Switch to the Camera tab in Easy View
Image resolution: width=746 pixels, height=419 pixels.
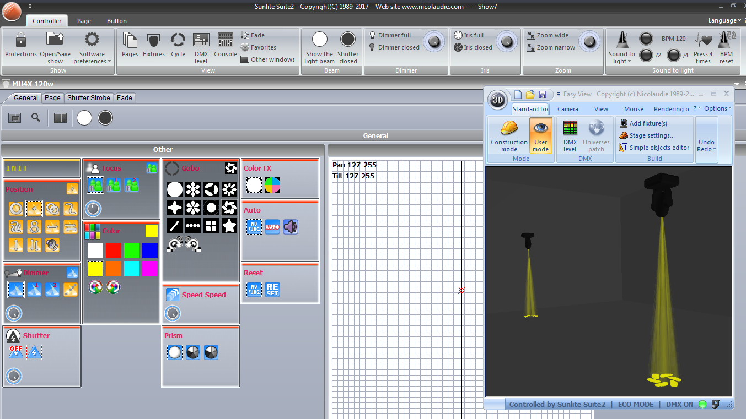click(568, 109)
